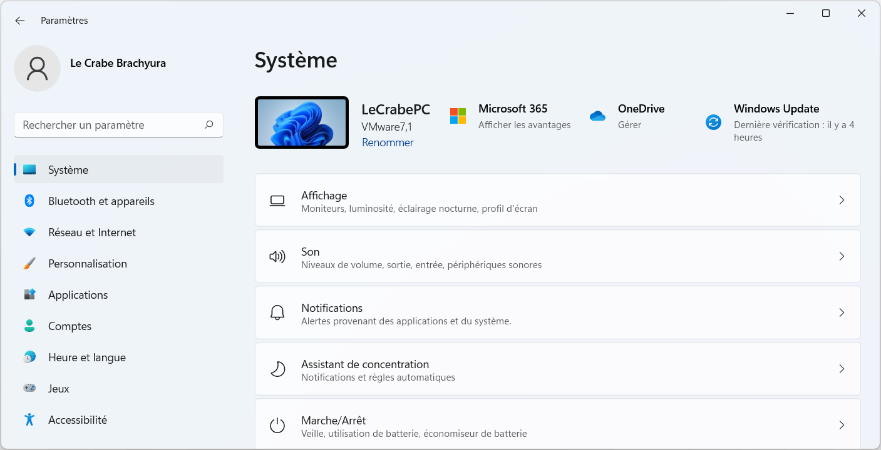Viewport: 881px width, 450px height.
Task: Open Accessibilité settings
Action: [118, 419]
